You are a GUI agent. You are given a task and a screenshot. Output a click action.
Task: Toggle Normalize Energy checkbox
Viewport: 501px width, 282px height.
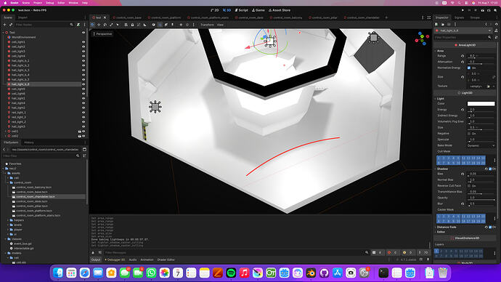point(469,68)
